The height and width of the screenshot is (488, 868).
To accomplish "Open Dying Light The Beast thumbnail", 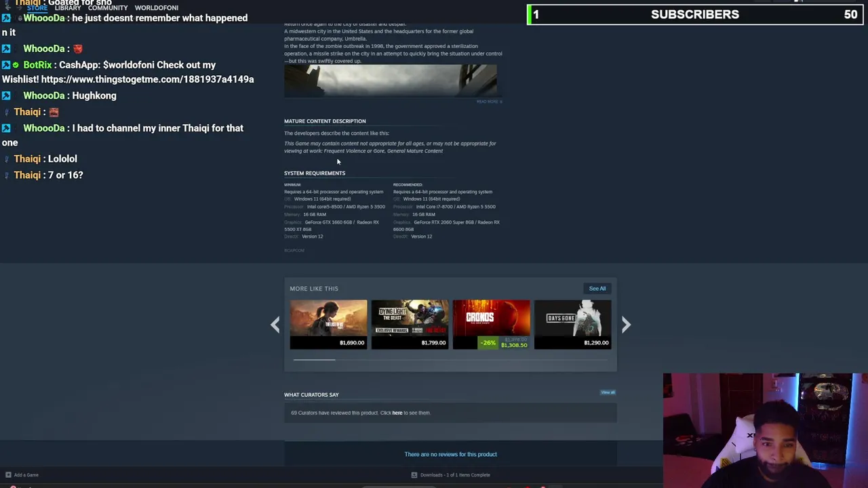I will tap(410, 324).
